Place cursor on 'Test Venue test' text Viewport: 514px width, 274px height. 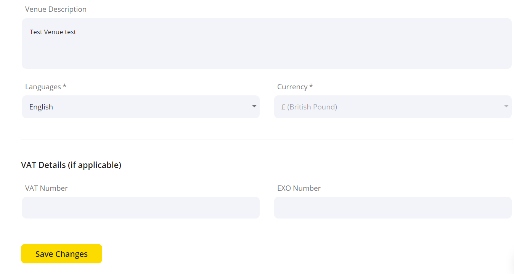pyautogui.click(x=53, y=32)
